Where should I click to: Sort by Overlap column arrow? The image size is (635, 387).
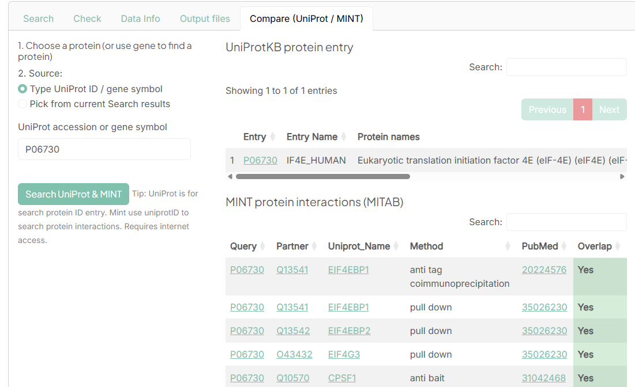617,246
